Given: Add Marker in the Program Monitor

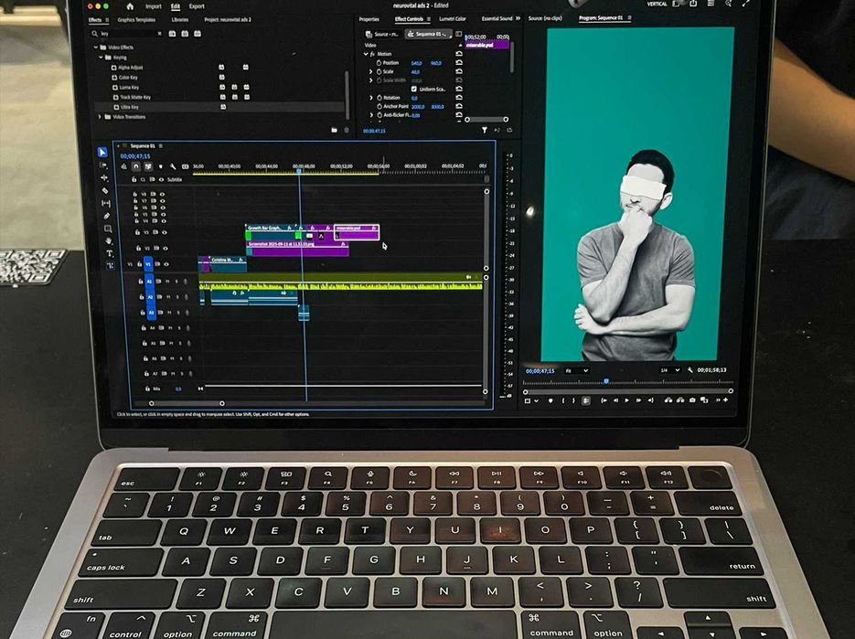Looking at the screenshot, I should pyautogui.click(x=550, y=400).
